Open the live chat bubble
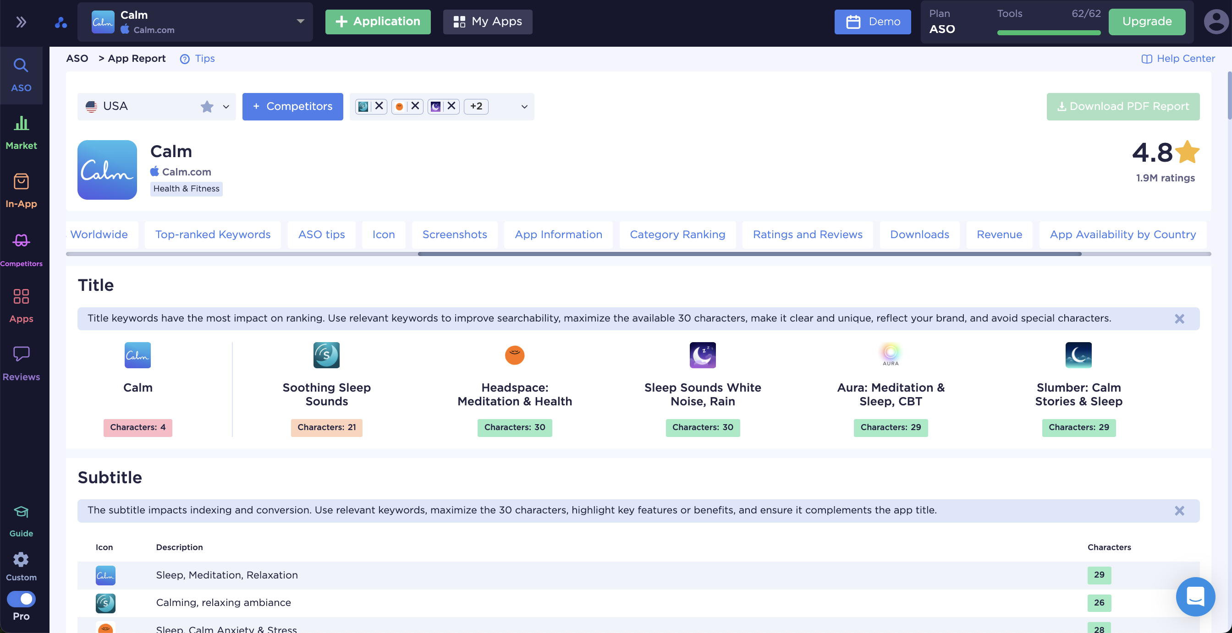 [x=1195, y=597]
